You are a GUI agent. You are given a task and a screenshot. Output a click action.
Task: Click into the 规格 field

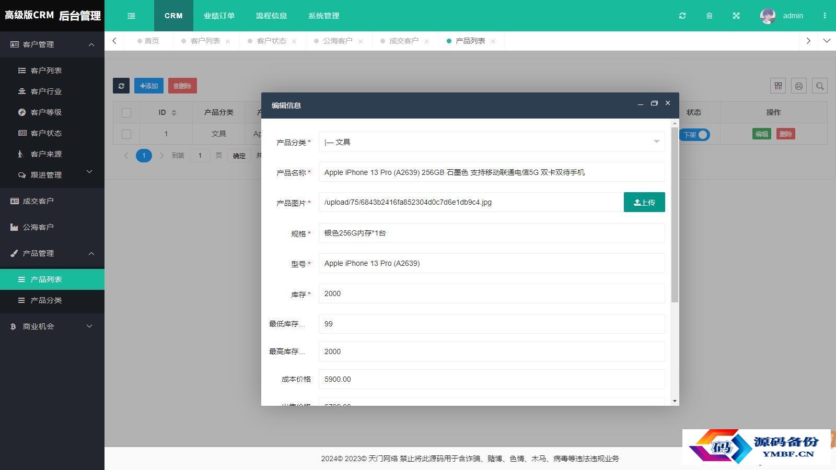[x=492, y=233]
